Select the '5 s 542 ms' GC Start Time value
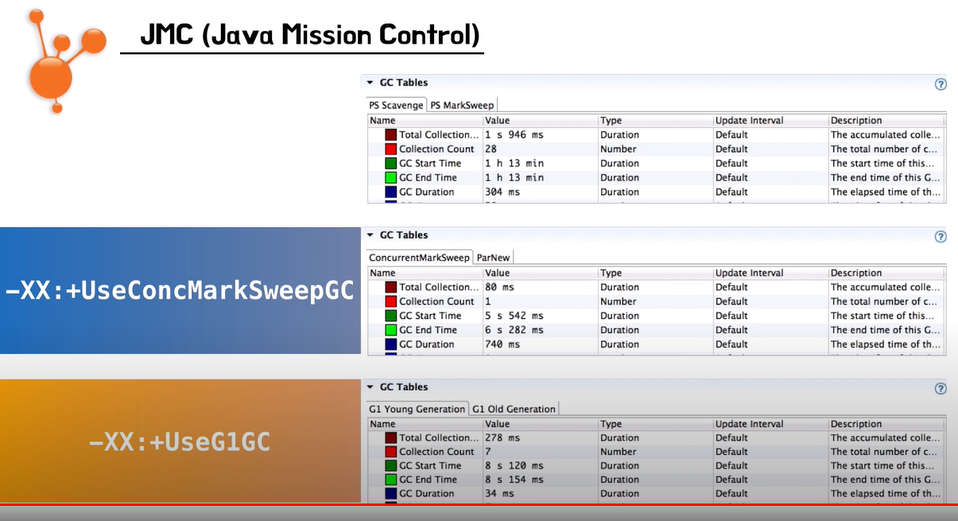 tap(514, 316)
